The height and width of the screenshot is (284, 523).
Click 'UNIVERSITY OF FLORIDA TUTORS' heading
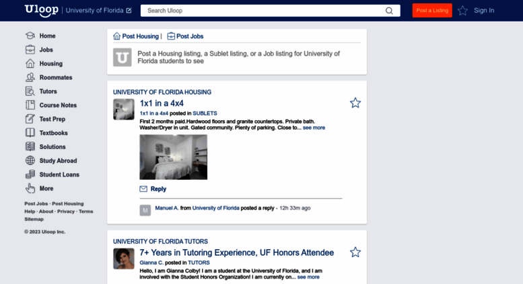pyautogui.click(x=160, y=242)
